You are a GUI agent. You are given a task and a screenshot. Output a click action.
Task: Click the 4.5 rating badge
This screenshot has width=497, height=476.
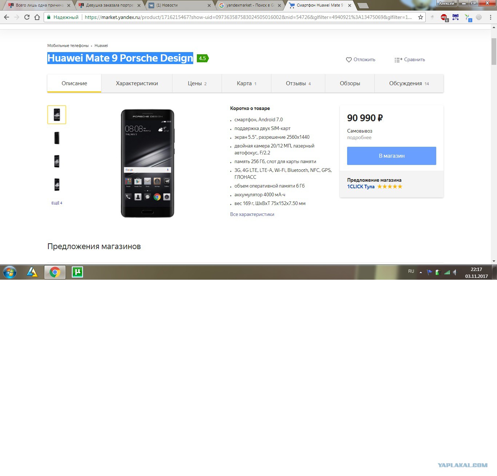(203, 58)
